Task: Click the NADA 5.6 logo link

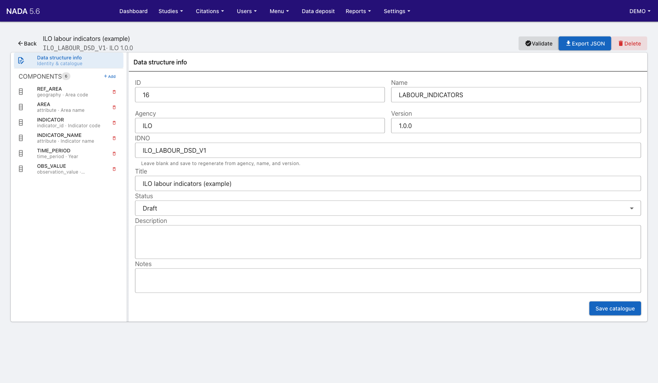Action: click(x=23, y=11)
